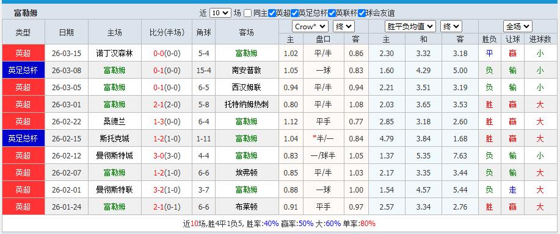Toggle the 同主 checkbox
Viewport: 560px width, 234px height.
[x=248, y=13]
